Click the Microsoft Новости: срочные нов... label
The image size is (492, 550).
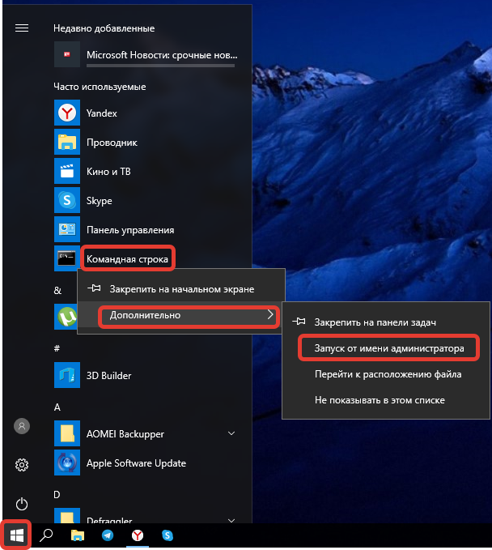click(162, 55)
